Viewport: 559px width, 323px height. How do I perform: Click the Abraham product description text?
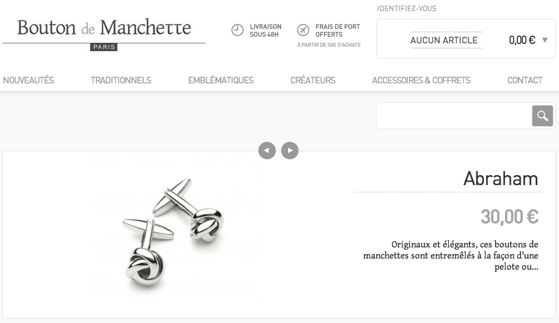pos(451,255)
